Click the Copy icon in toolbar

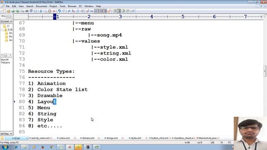click(45, 11)
